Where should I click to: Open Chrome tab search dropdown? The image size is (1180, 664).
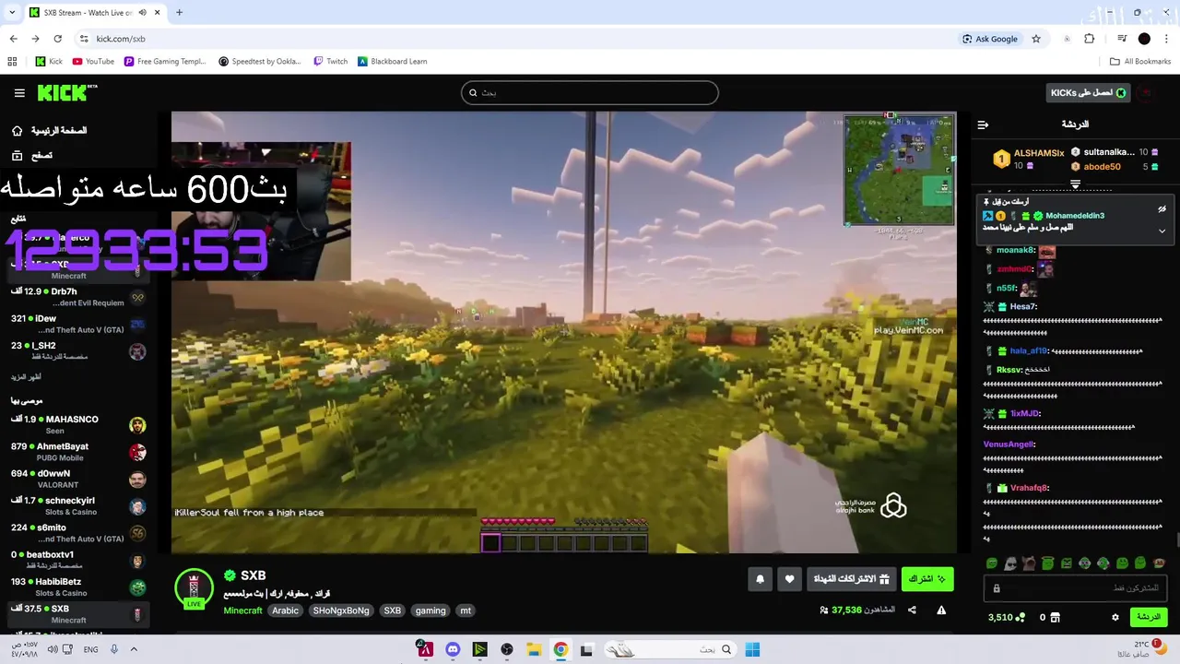(12, 13)
